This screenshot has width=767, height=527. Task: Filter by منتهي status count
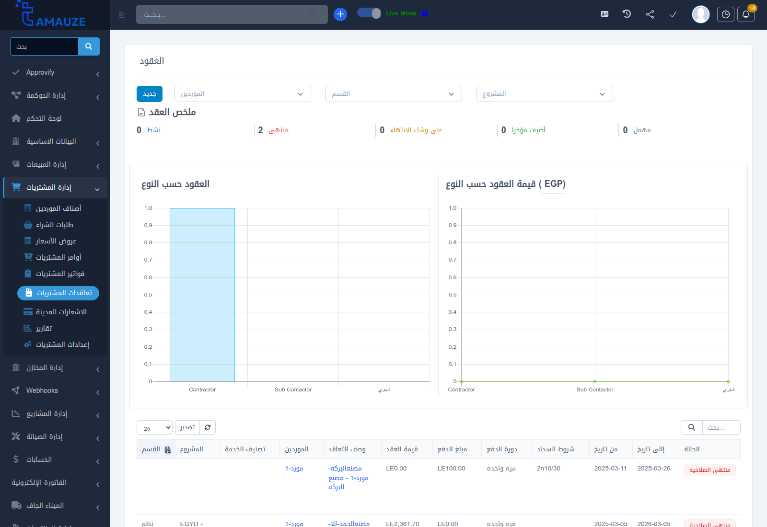(x=273, y=130)
